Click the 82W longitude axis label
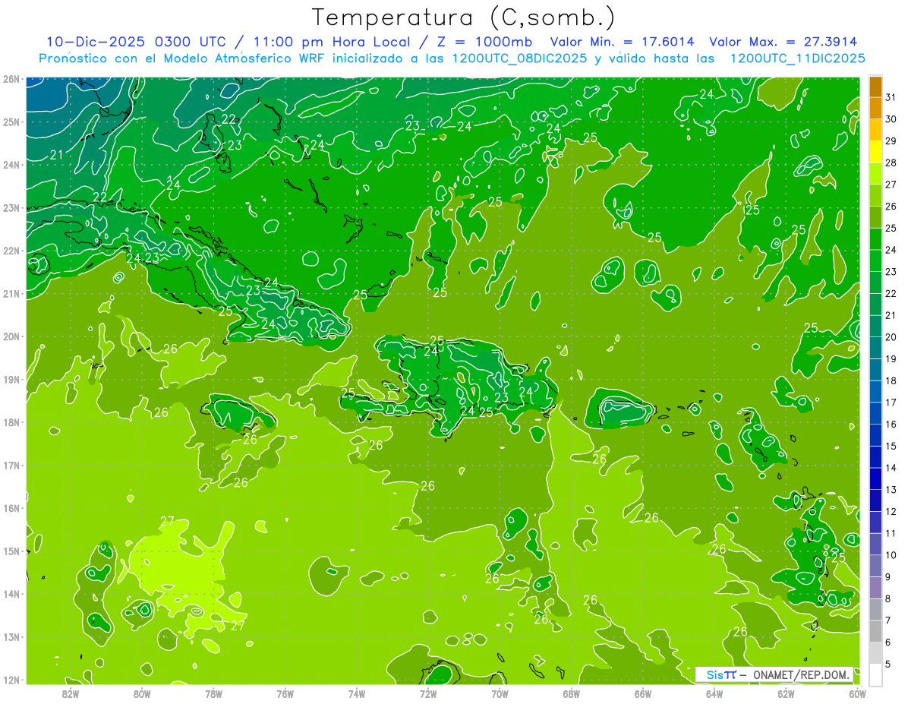911x704 pixels. 71,693
